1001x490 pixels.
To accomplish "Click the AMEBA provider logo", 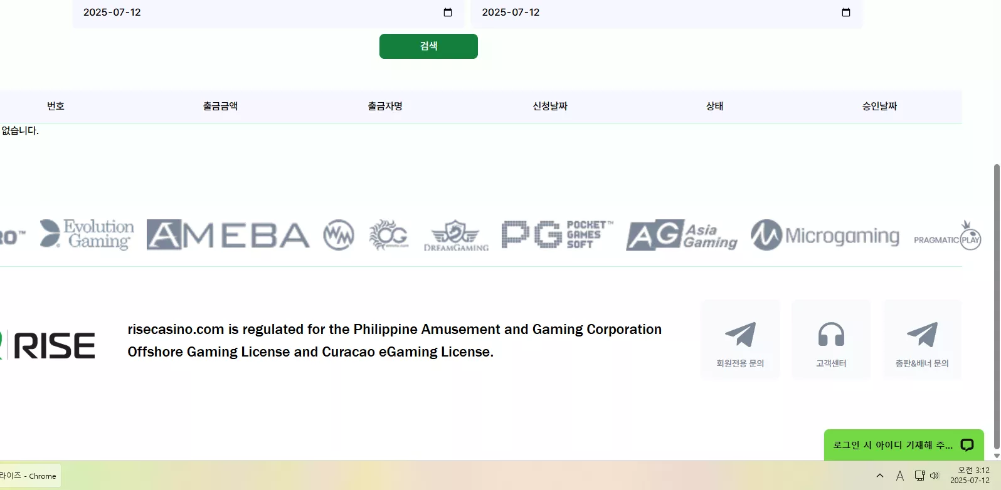I will 228,235.
